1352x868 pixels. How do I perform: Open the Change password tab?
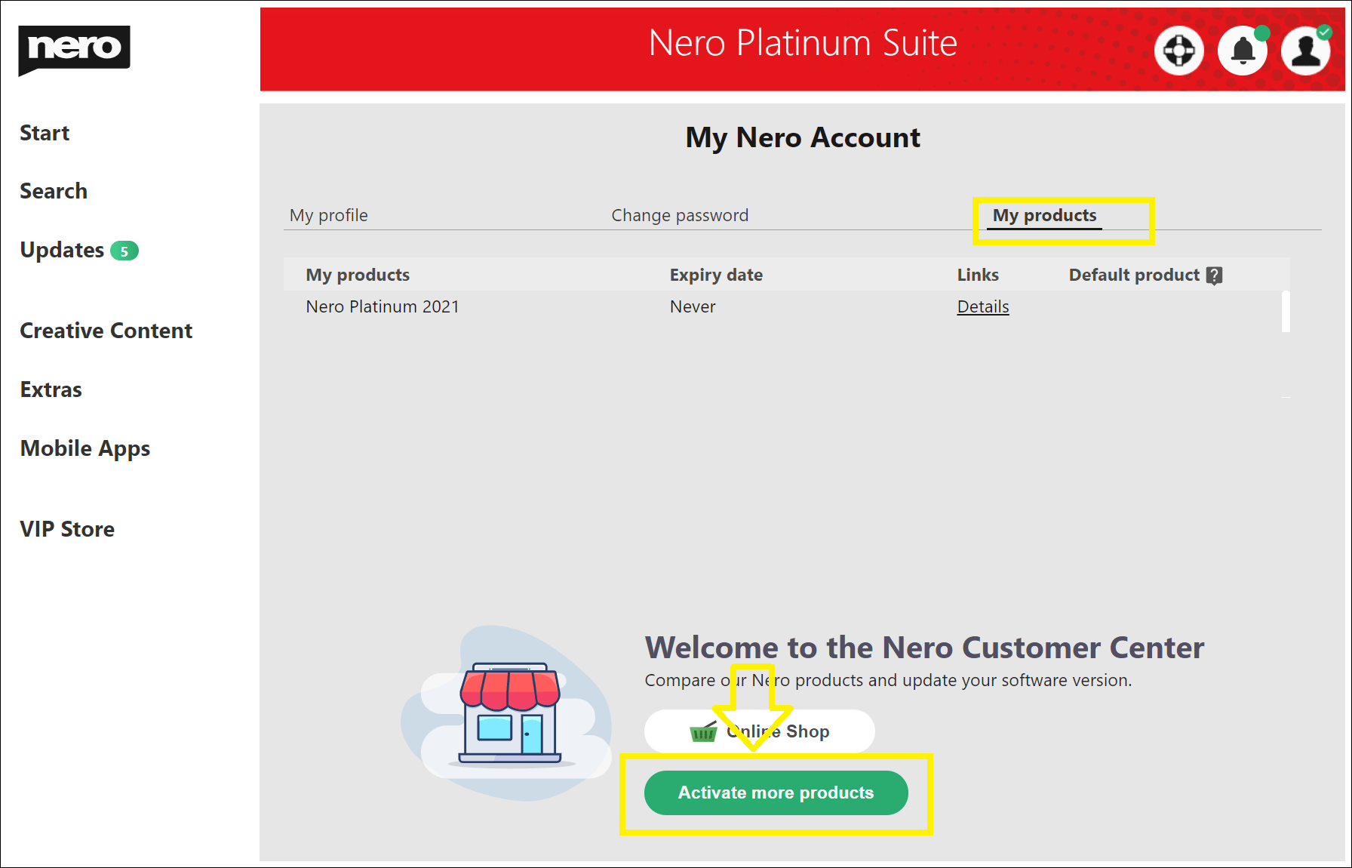[x=680, y=215]
